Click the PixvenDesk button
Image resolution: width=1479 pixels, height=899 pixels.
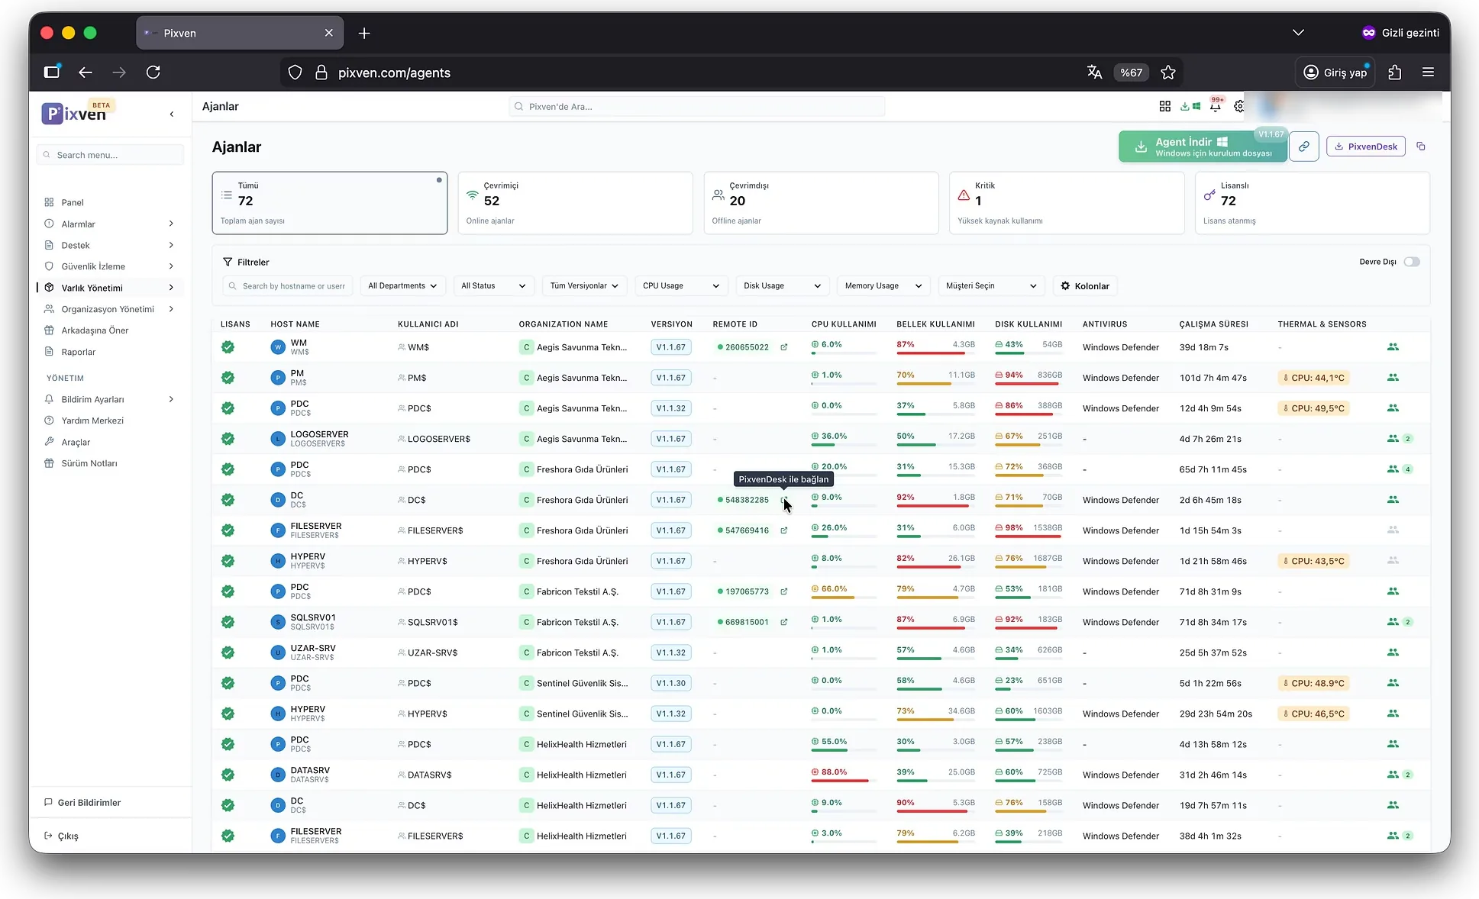1365,147
